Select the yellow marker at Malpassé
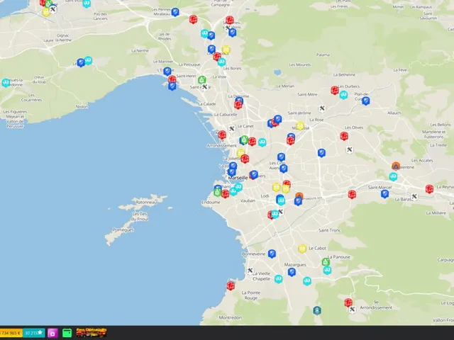The height and width of the screenshot is (340, 454). coord(300,126)
